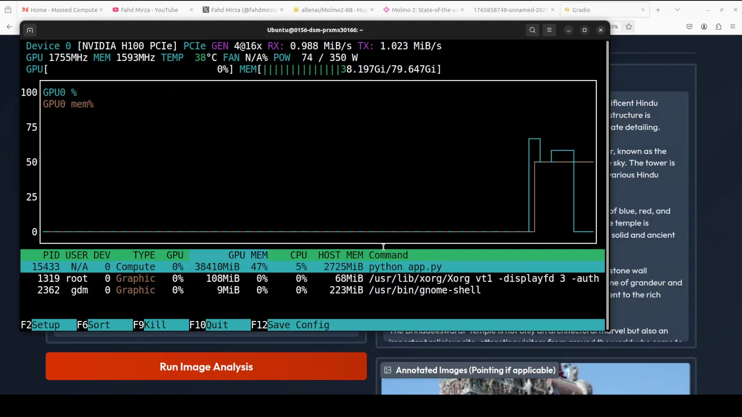Open the terminal hamburger menu
Image resolution: width=742 pixels, height=417 pixels.
(x=549, y=30)
